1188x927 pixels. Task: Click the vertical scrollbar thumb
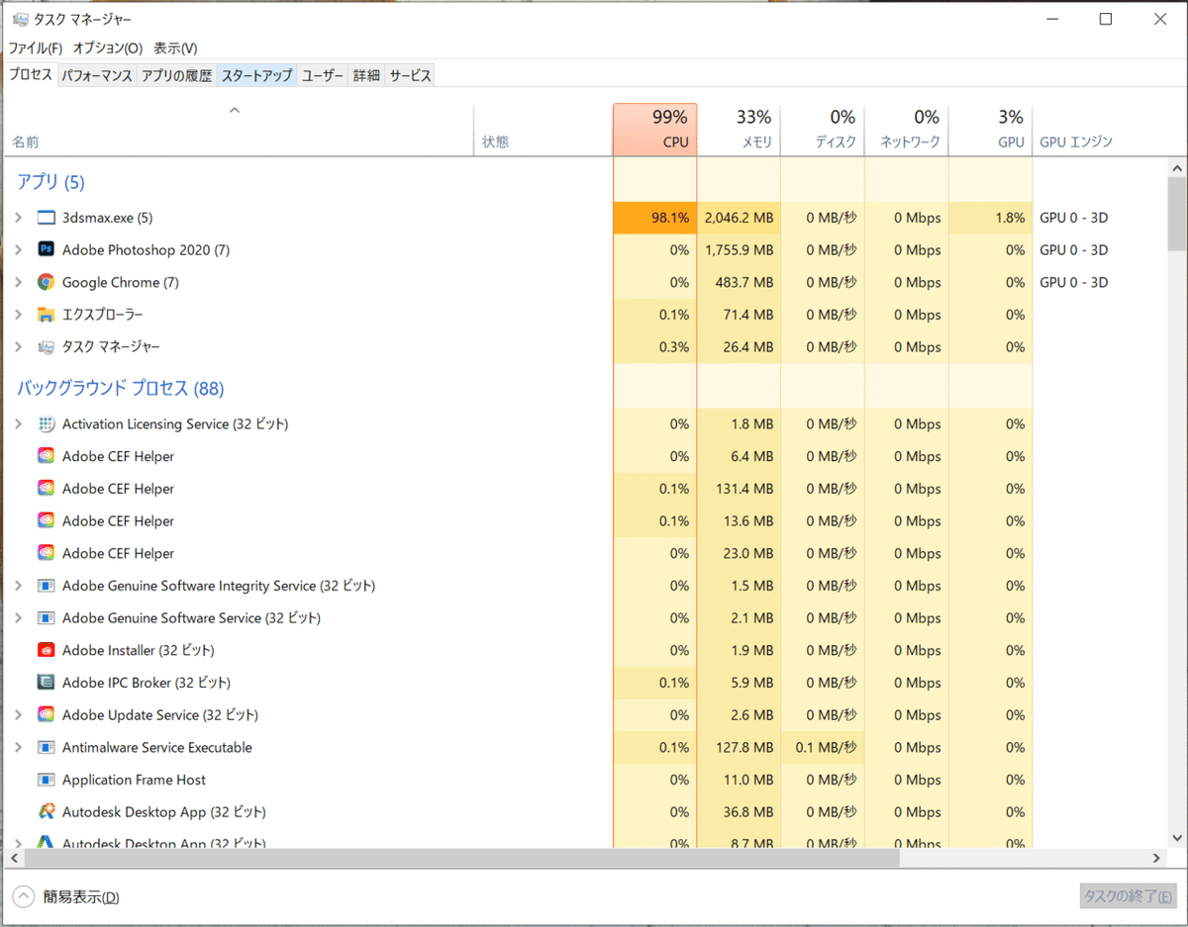click(x=1176, y=215)
